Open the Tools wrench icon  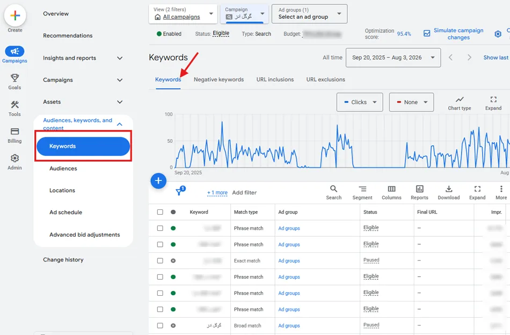point(14,104)
